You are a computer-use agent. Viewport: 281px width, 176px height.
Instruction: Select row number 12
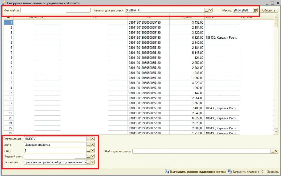[9, 78]
